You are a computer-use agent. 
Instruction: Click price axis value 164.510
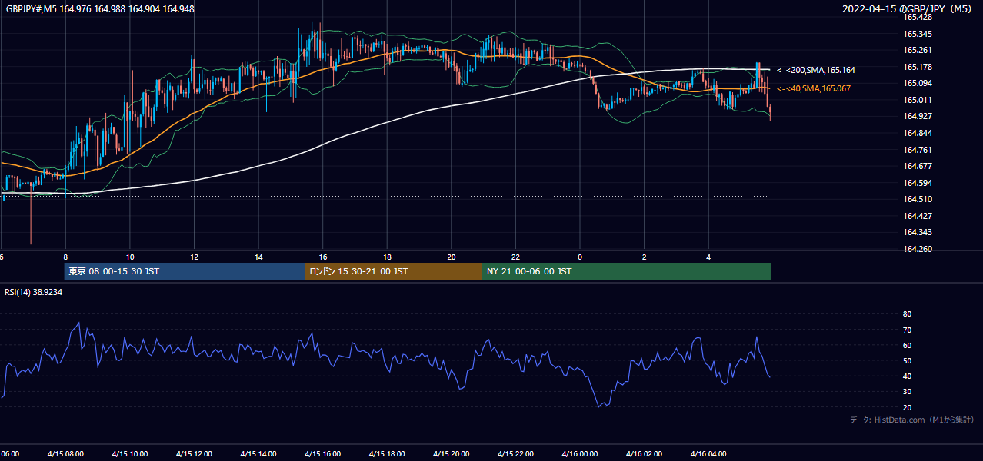918,199
